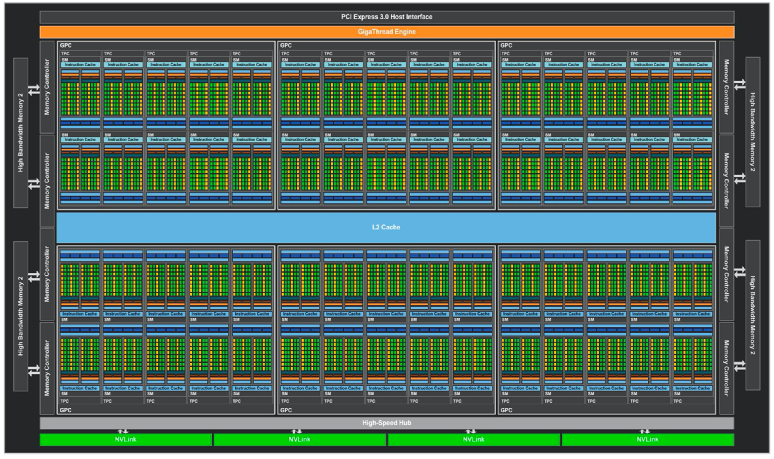Click the PCI Express 3.0 Host Interface bar

(x=387, y=17)
